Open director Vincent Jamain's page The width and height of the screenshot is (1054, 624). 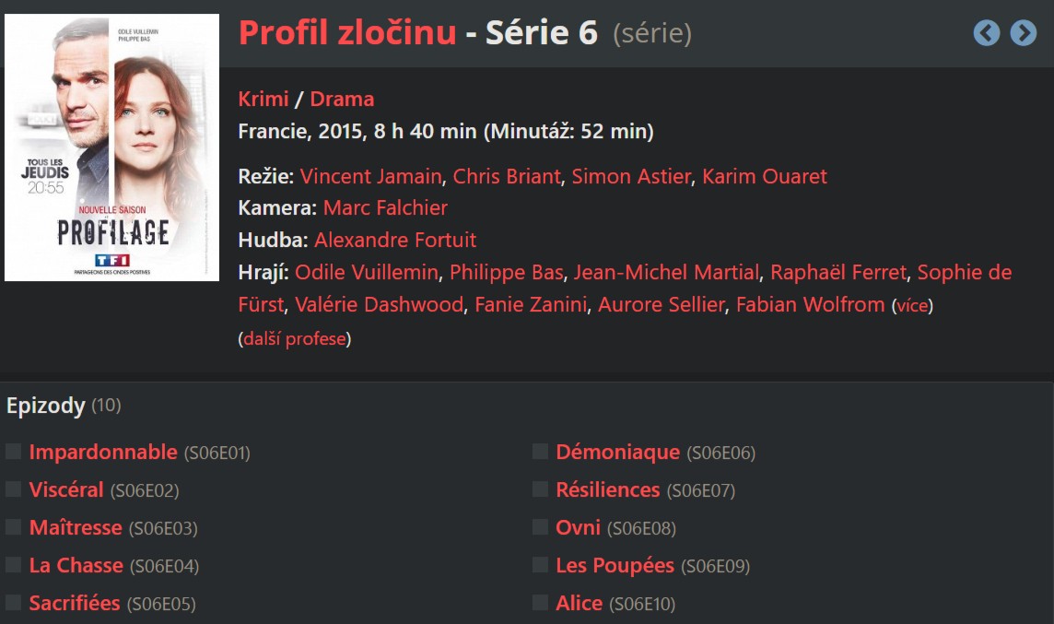pos(370,176)
